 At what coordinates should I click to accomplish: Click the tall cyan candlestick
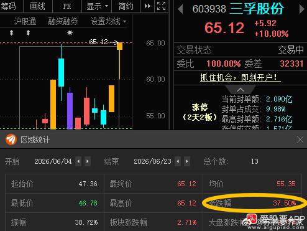point(61,72)
